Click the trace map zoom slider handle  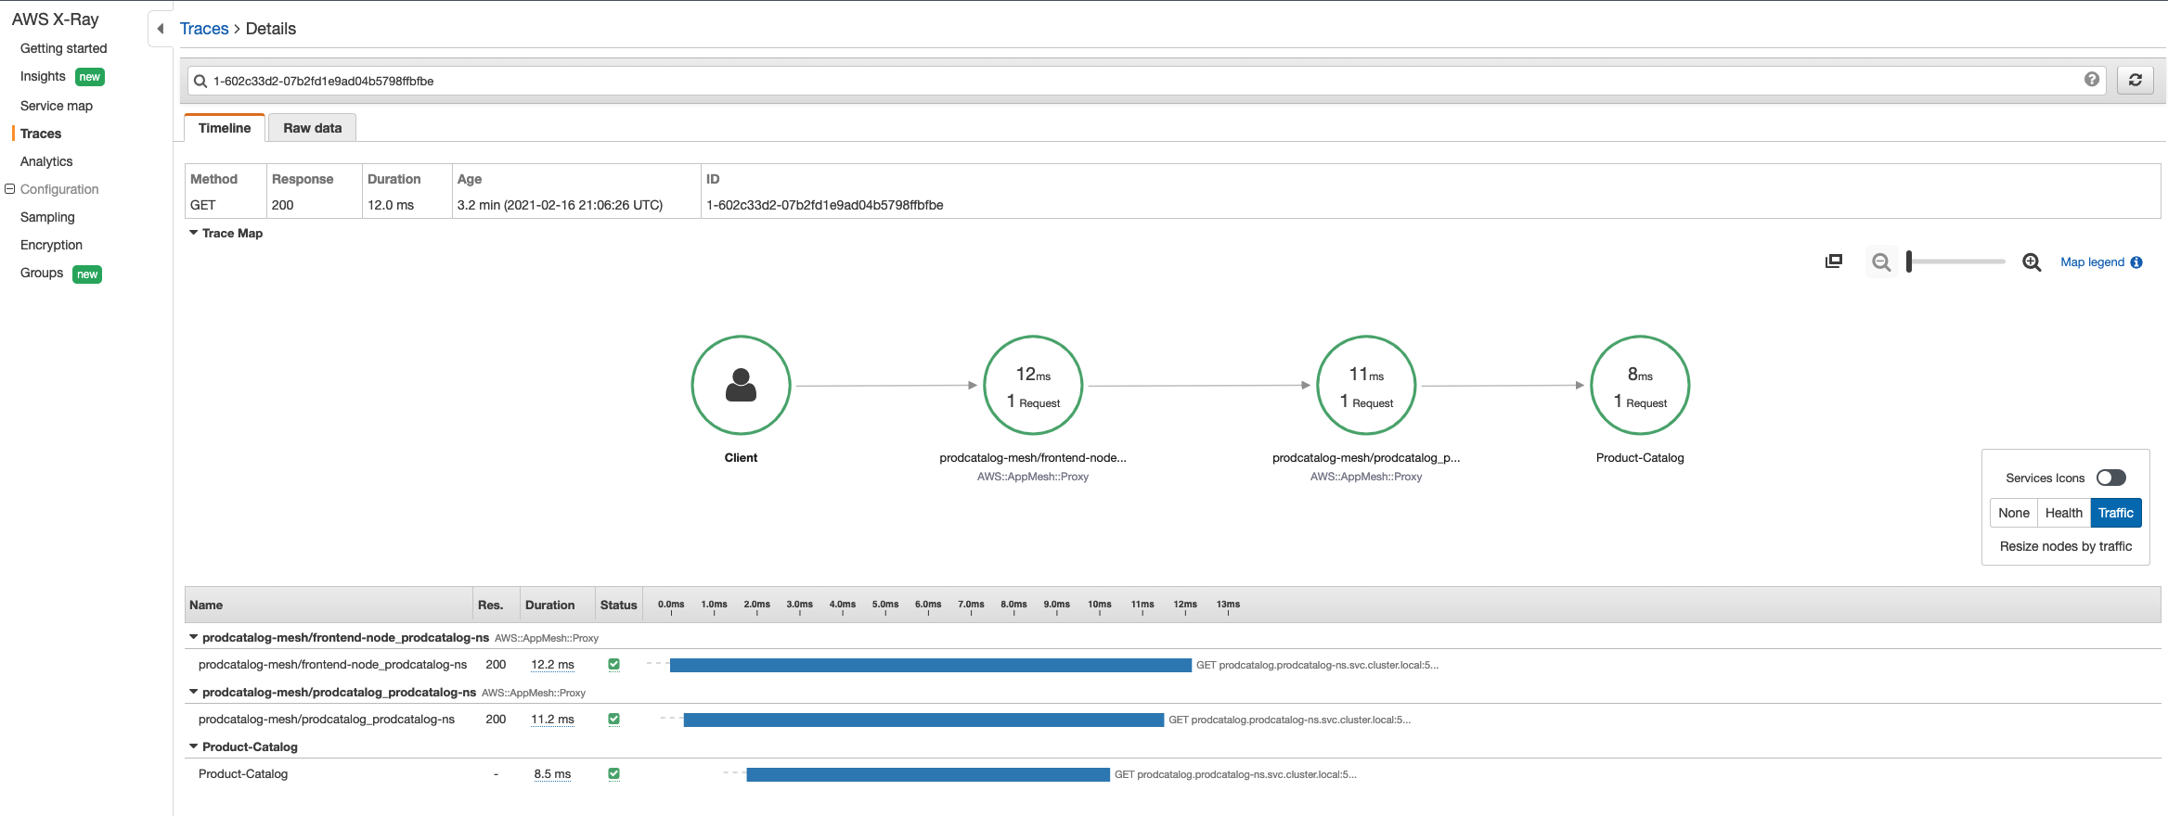point(1909,262)
